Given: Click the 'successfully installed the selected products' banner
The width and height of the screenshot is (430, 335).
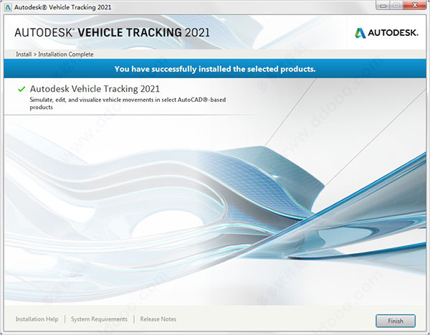Looking at the screenshot, I should click(215, 69).
